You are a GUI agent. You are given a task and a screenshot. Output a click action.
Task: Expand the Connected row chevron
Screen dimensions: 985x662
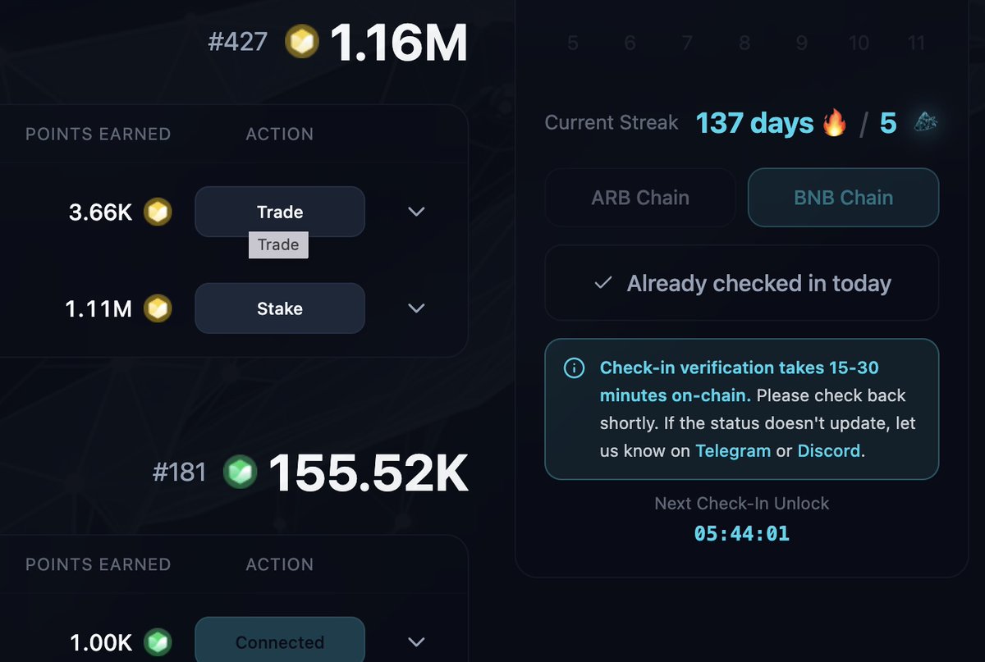417,642
